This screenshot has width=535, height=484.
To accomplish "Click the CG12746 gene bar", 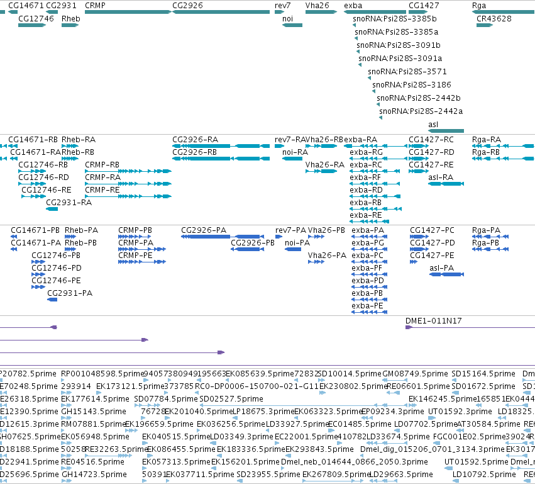I will [x=32, y=25].
